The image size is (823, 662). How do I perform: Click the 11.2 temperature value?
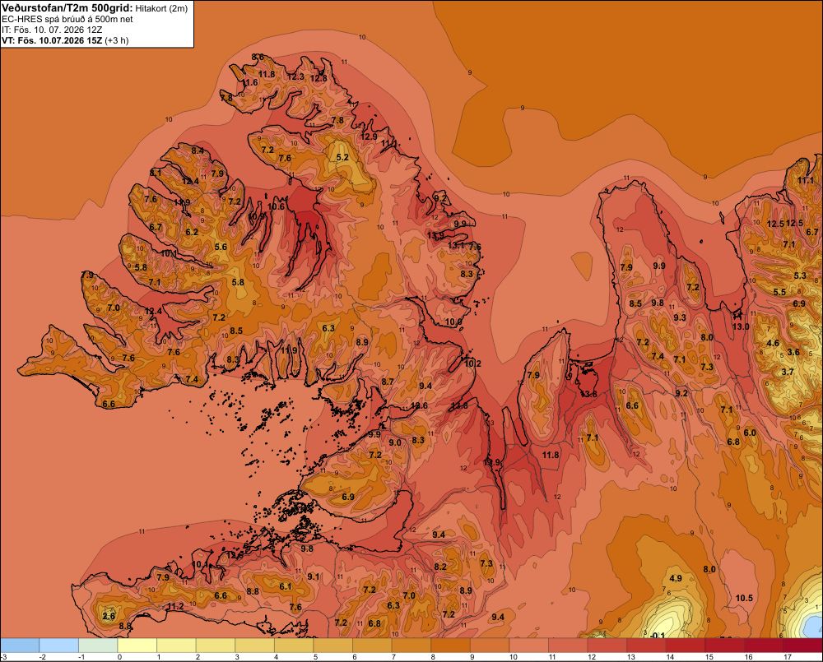175,606
